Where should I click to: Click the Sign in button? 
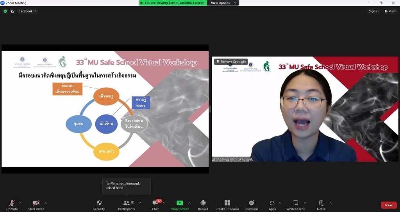tap(373, 11)
